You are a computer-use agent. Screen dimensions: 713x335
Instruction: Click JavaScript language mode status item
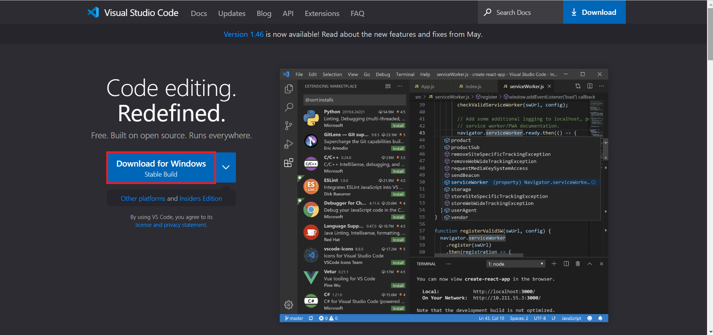coord(571,318)
